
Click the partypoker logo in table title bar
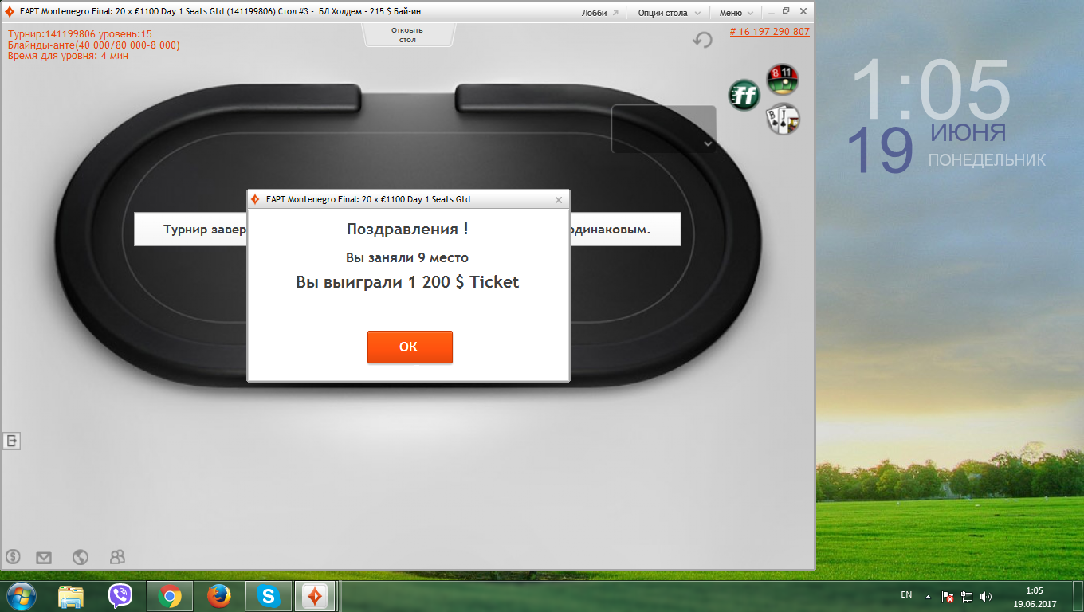[x=10, y=13]
